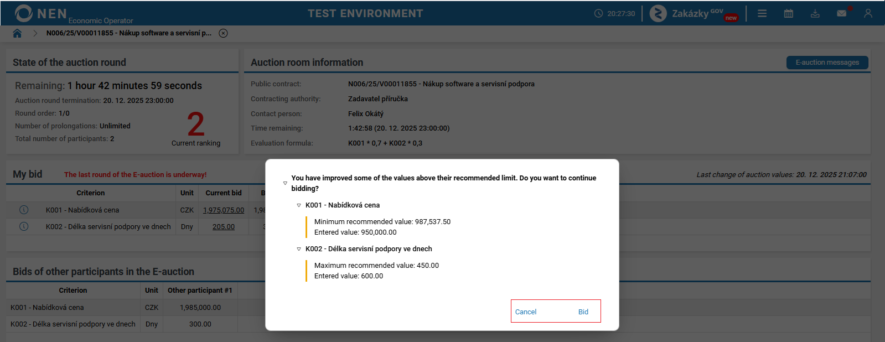Image resolution: width=885 pixels, height=342 pixels.
Task: Click the Entered value: 950,000.00 text
Action: coord(355,232)
